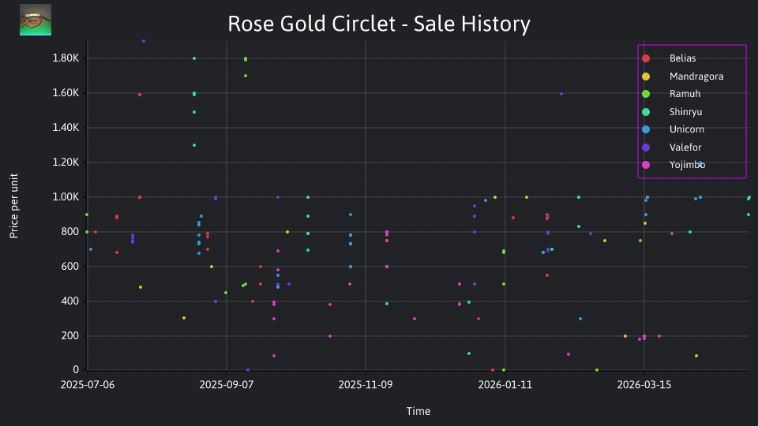Click the Mandragora yellow legend marker

point(646,77)
